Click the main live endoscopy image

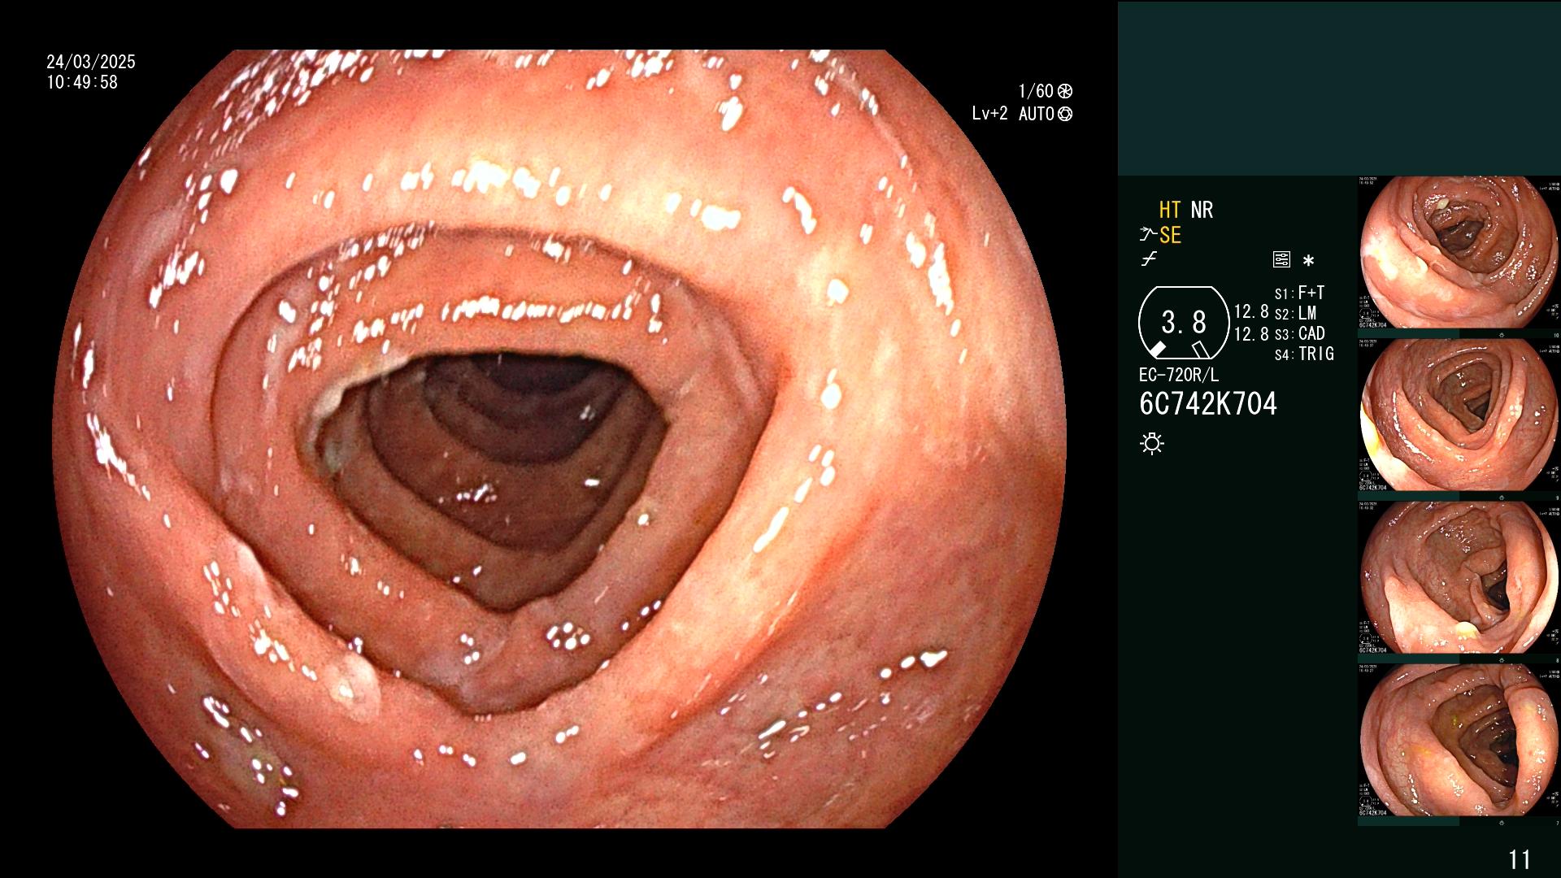click(x=559, y=439)
